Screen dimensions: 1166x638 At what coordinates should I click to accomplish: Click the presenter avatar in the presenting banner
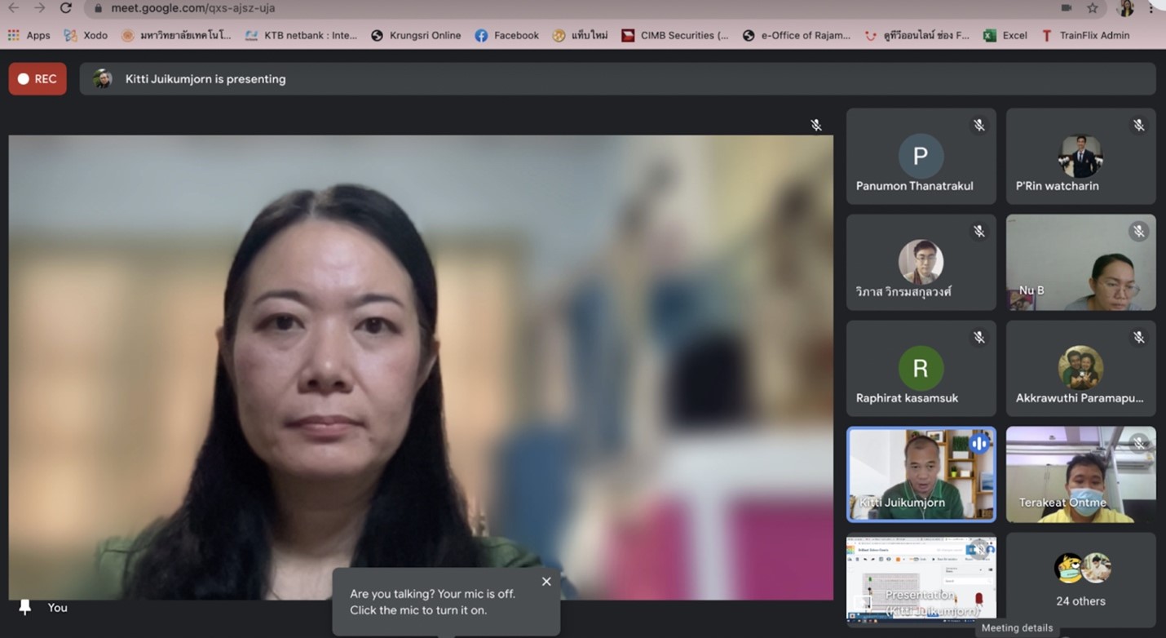(x=103, y=79)
